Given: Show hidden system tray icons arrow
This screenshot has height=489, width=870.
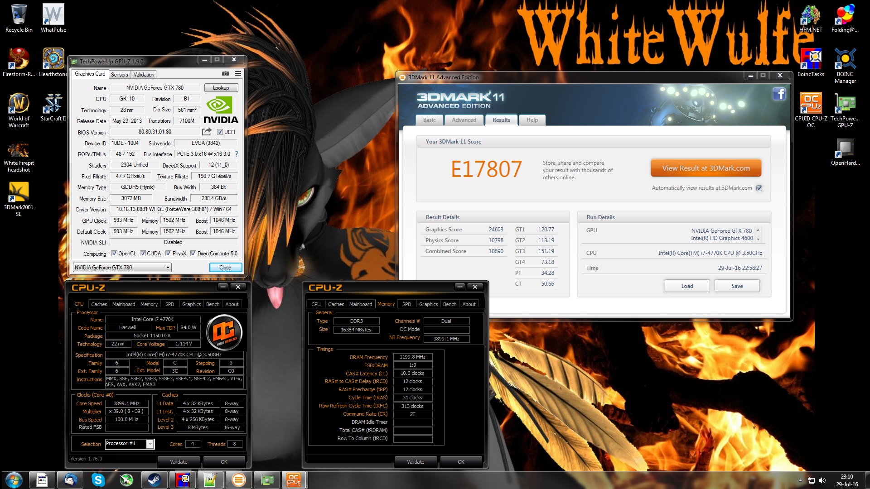Looking at the screenshot, I should pyautogui.click(x=800, y=480).
